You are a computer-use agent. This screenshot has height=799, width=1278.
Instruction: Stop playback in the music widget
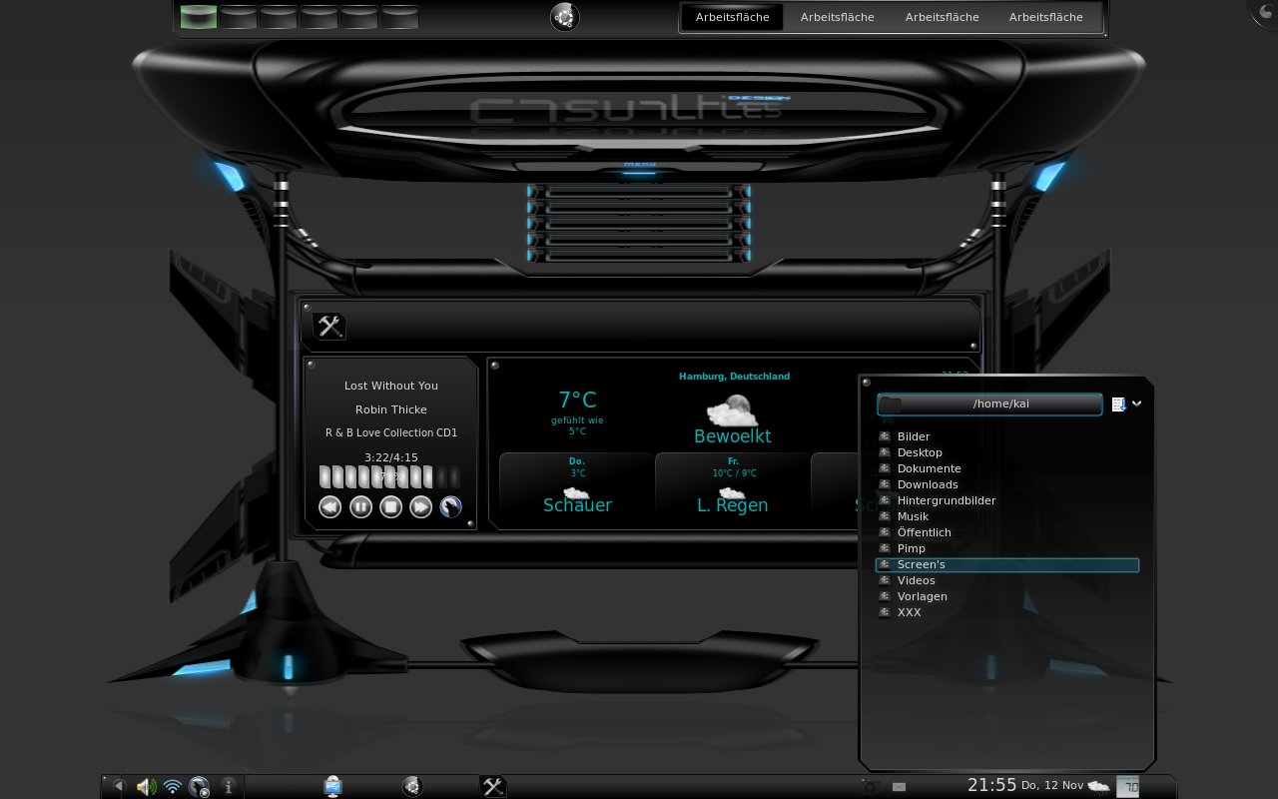point(391,507)
